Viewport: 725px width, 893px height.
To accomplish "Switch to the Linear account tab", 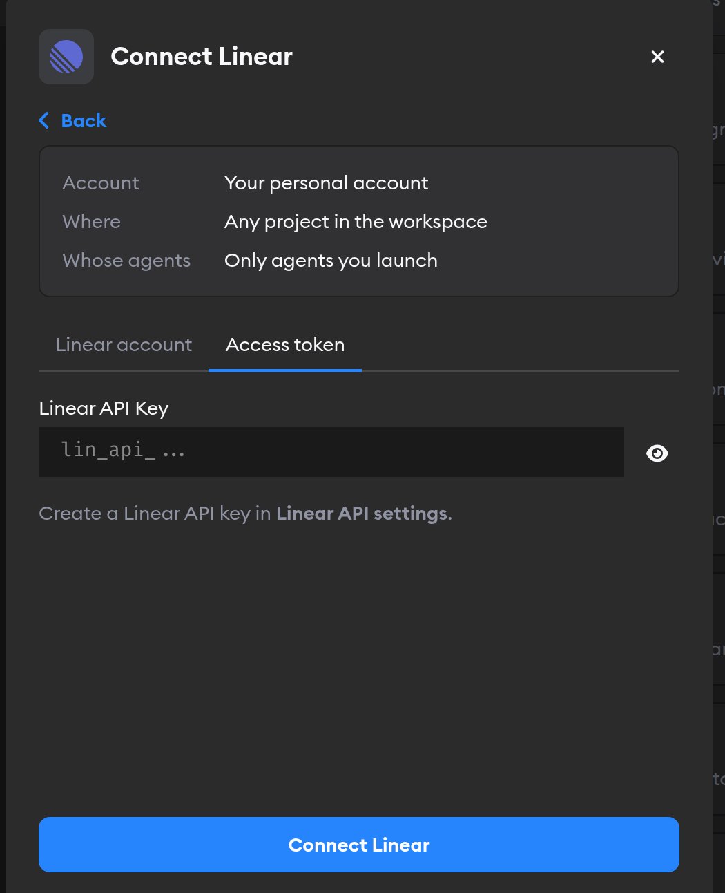I will click(124, 345).
